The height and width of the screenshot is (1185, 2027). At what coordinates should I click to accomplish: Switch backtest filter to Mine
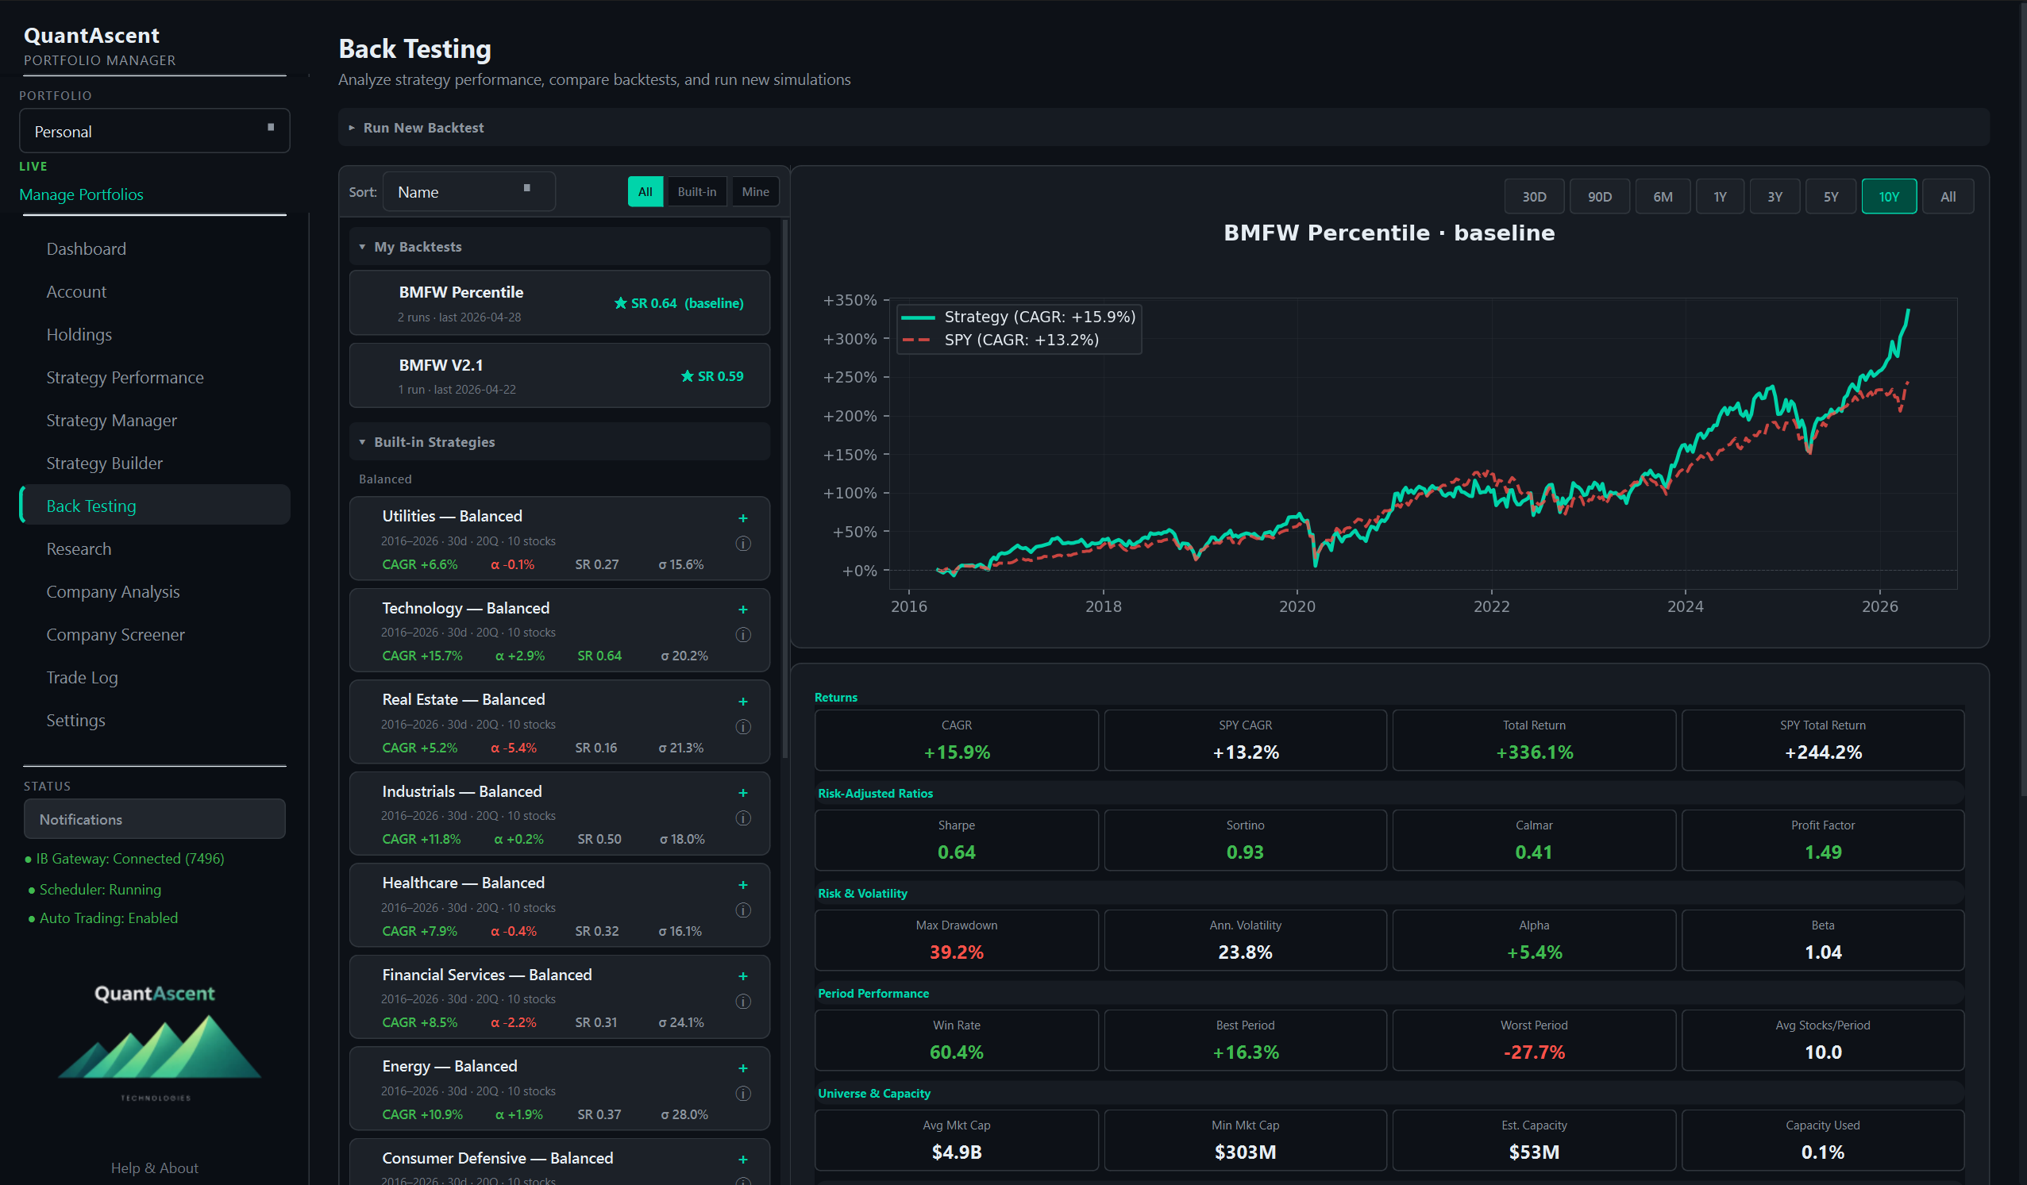pos(754,191)
